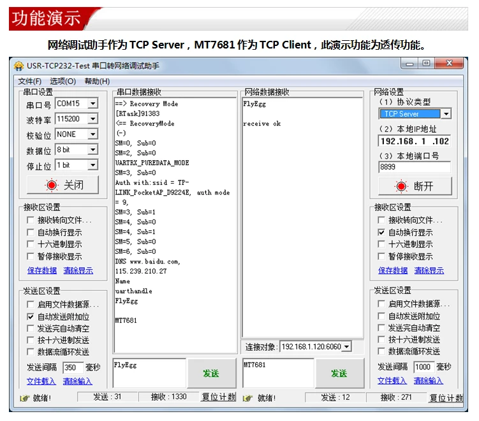Click 断开 to disconnect the network
This screenshot has width=479, height=421.
click(x=415, y=186)
